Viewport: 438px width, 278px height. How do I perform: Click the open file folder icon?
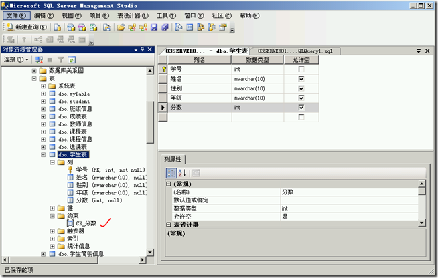[121, 27]
